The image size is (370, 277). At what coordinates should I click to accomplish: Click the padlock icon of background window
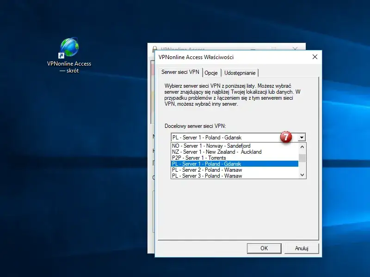154,49
